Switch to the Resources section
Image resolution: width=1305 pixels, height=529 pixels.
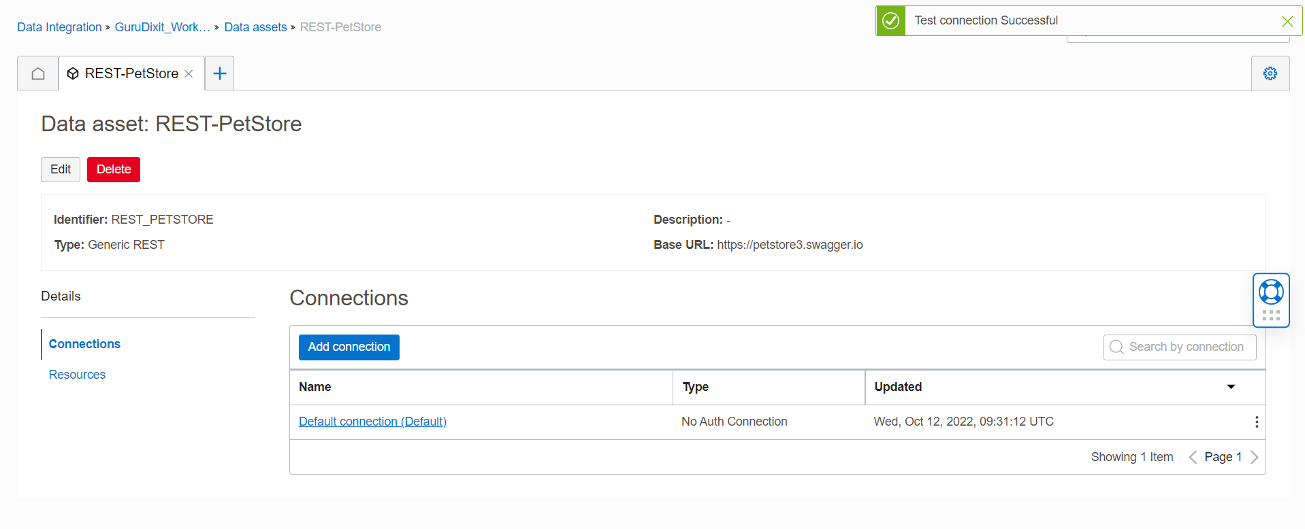click(77, 375)
